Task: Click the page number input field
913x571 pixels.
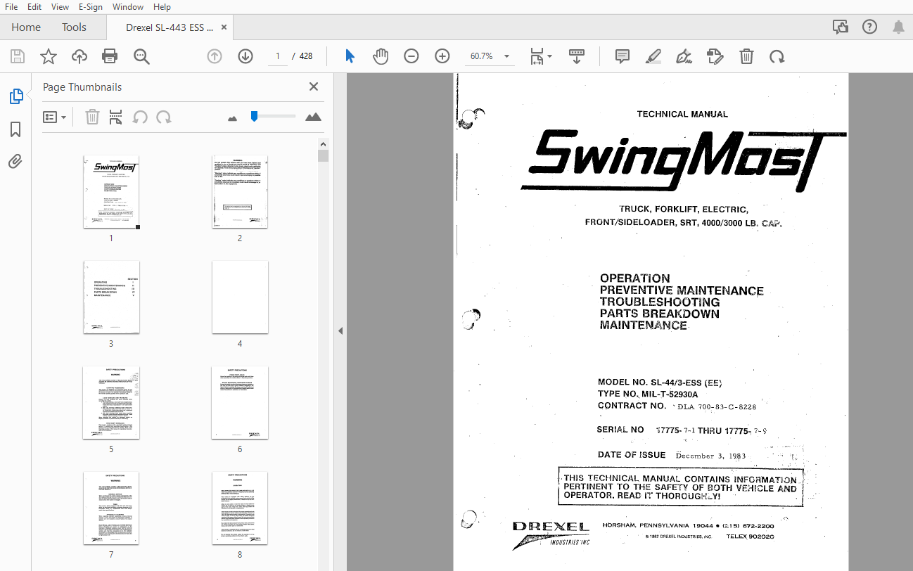Action: point(277,56)
